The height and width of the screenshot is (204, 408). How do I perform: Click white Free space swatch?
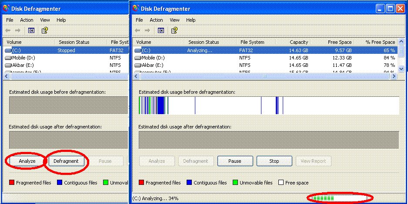(281, 182)
